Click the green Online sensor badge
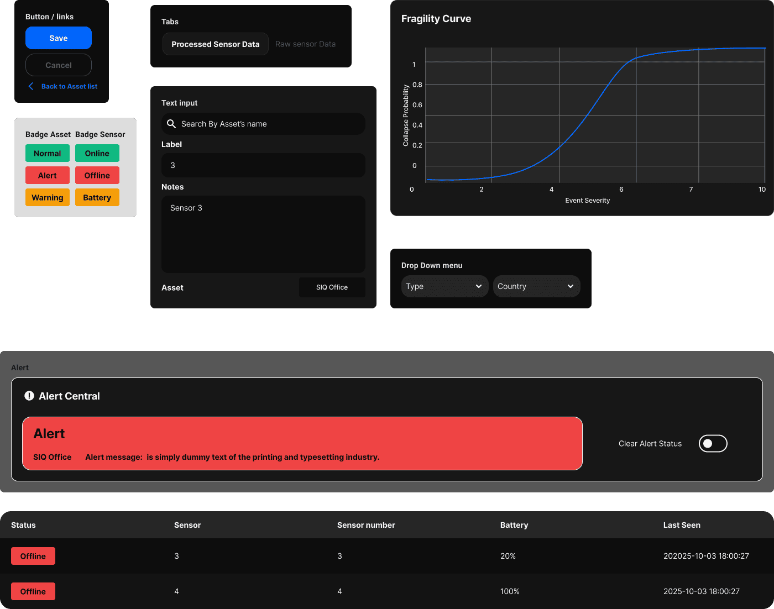The width and height of the screenshot is (774, 609). pos(97,153)
